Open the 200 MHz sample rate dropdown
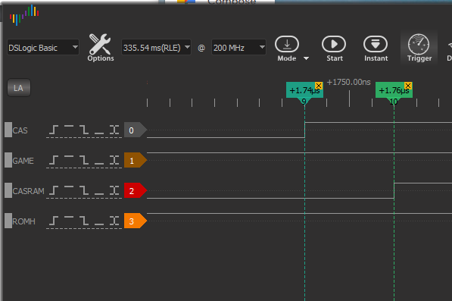The image size is (452, 301). [238, 48]
